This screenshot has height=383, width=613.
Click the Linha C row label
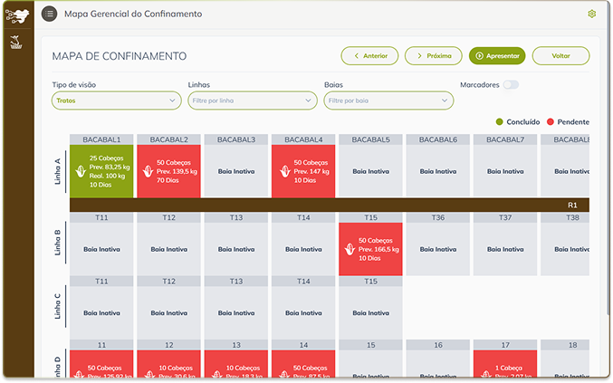tap(57, 306)
